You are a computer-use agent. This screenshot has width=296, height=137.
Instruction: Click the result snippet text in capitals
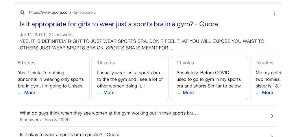tap(142, 45)
